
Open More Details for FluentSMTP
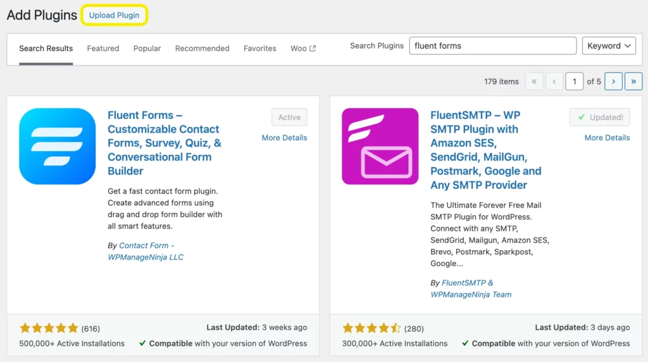click(x=607, y=138)
